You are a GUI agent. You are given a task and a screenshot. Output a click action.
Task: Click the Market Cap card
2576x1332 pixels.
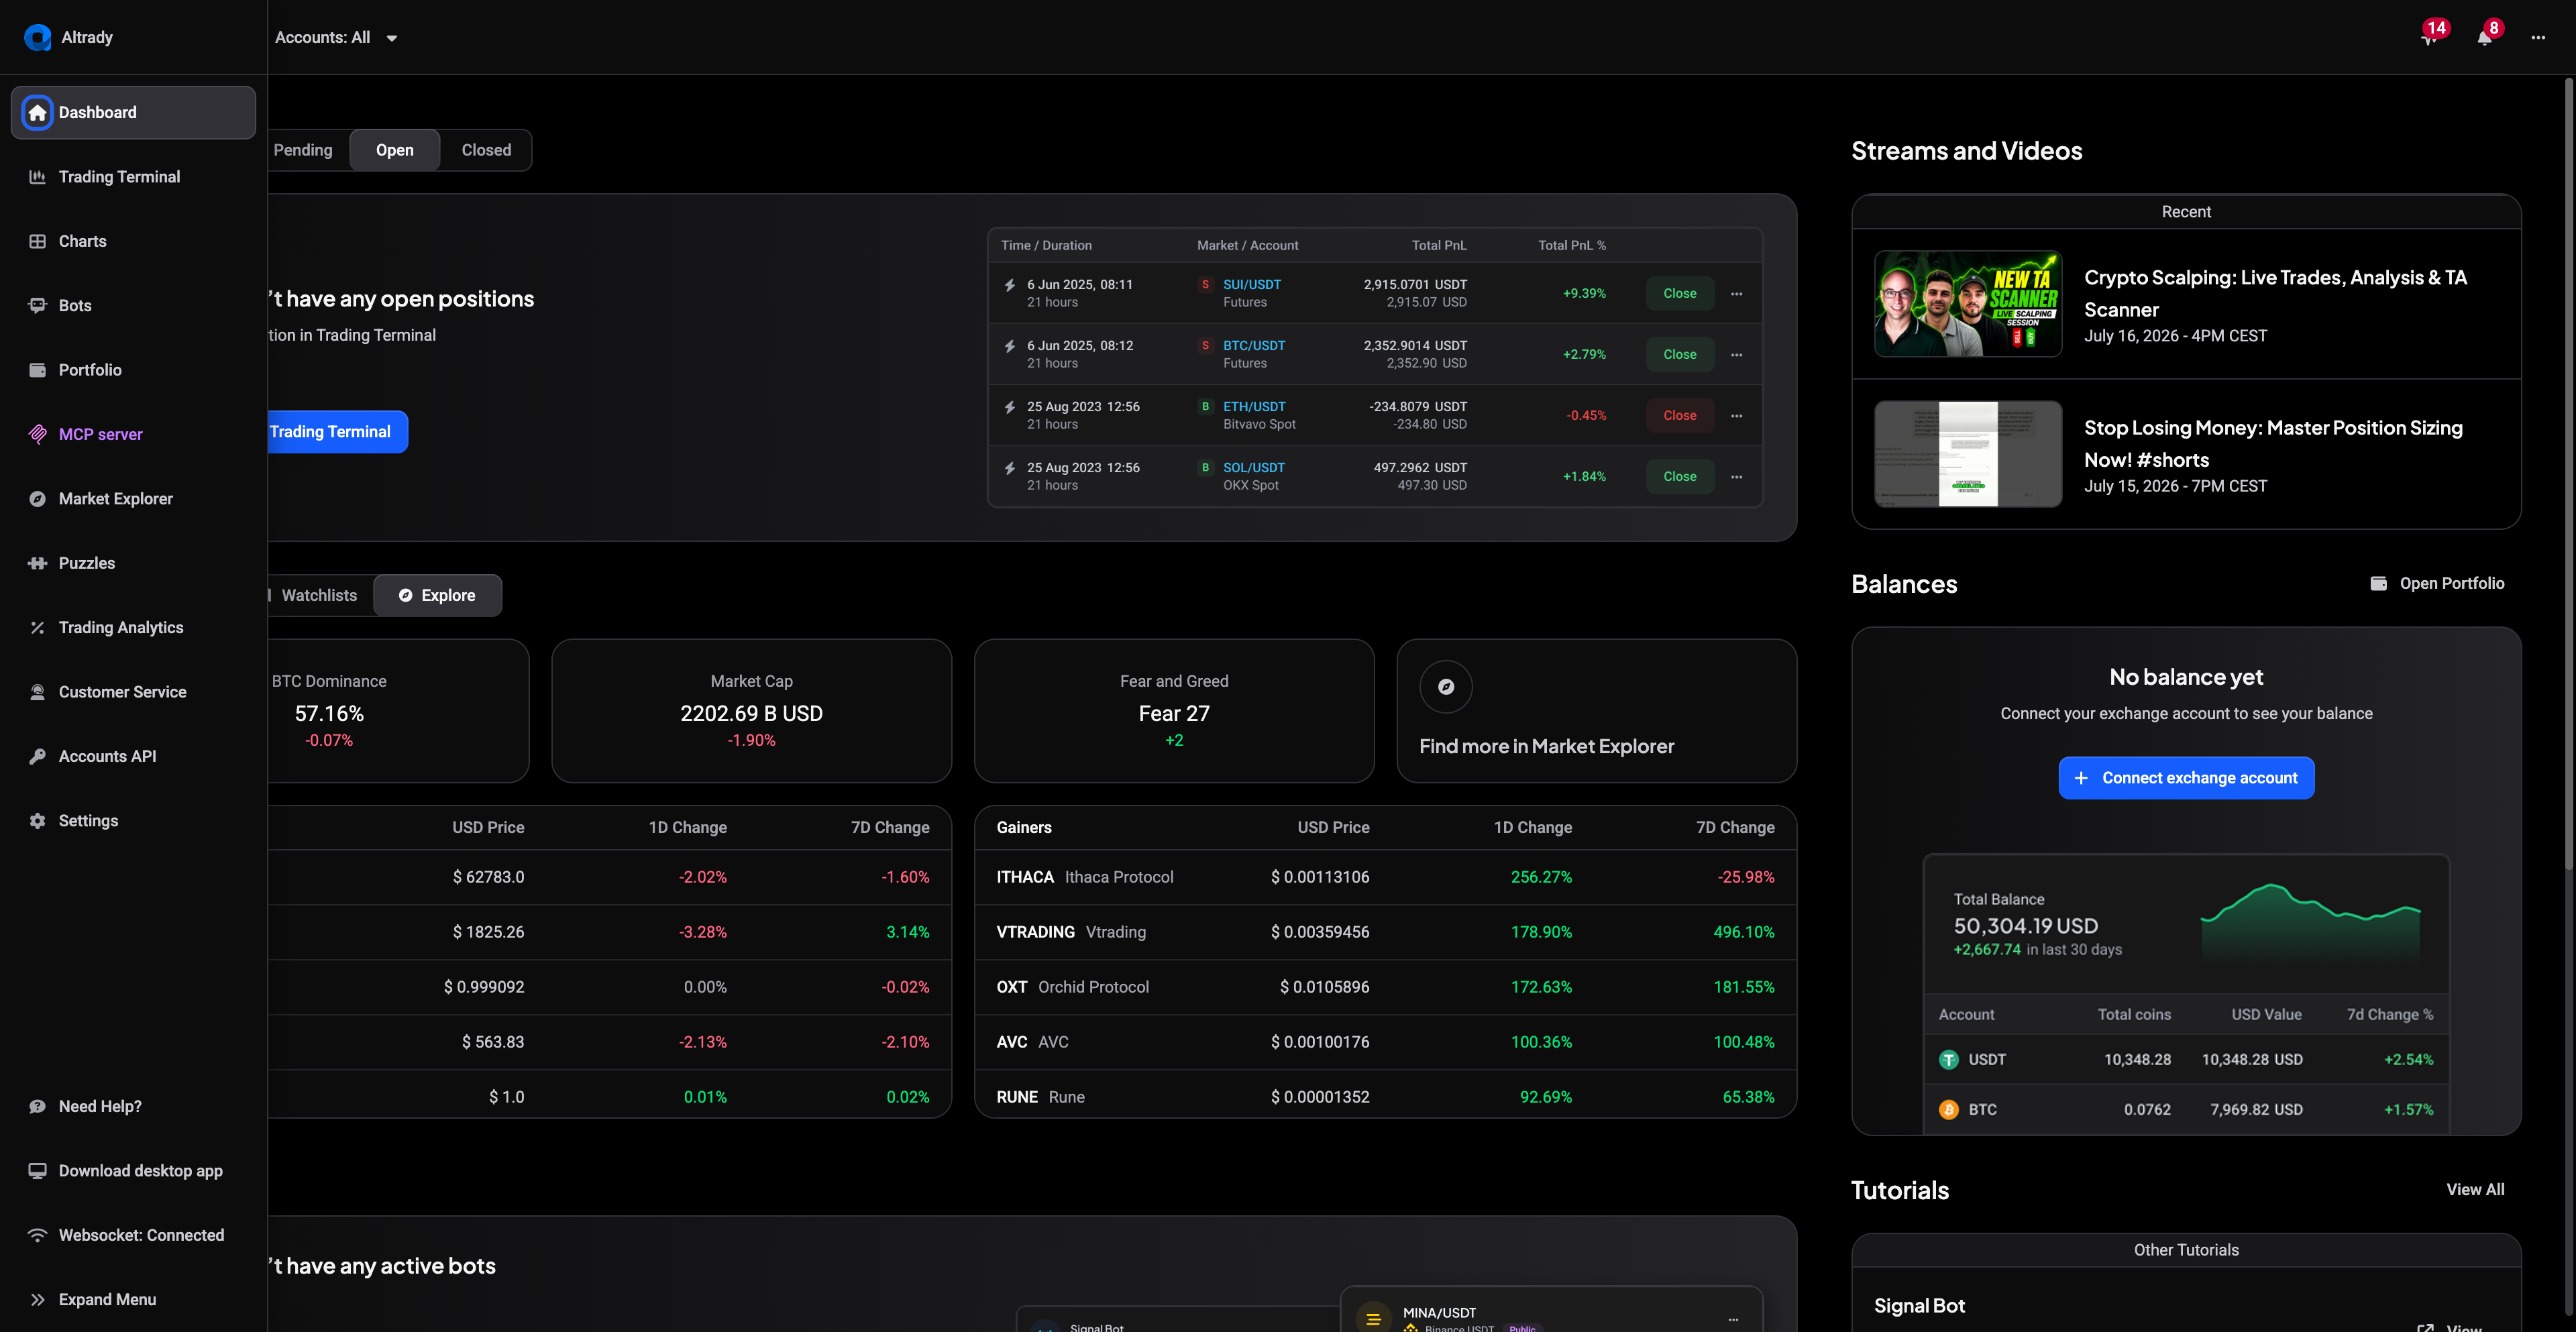tap(751, 711)
